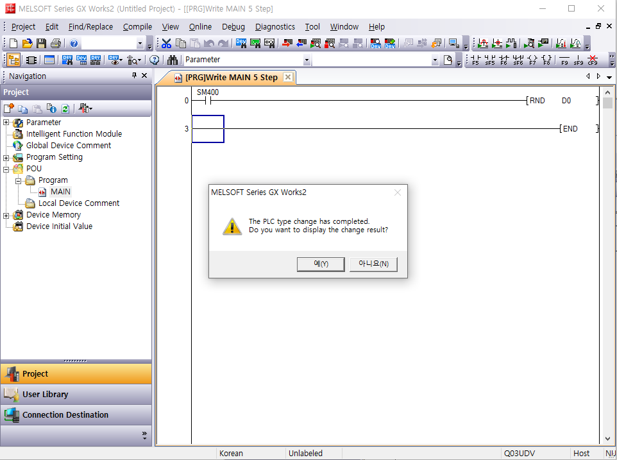The height and width of the screenshot is (460, 617).
Task: Click the Read from PLC blue arrow icon
Action: pos(301,43)
